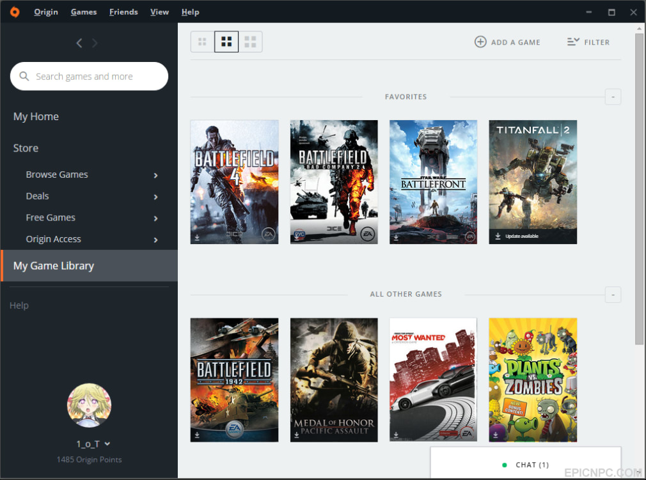The height and width of the screenshot is (480, 646).
Task: Go to My Home
Action: click(36, 116)
